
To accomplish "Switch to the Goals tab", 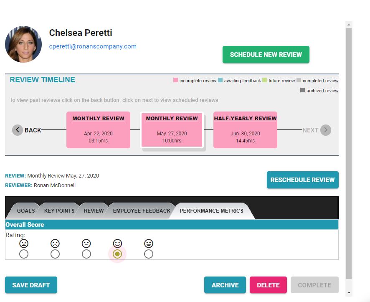I will (26, 211).
